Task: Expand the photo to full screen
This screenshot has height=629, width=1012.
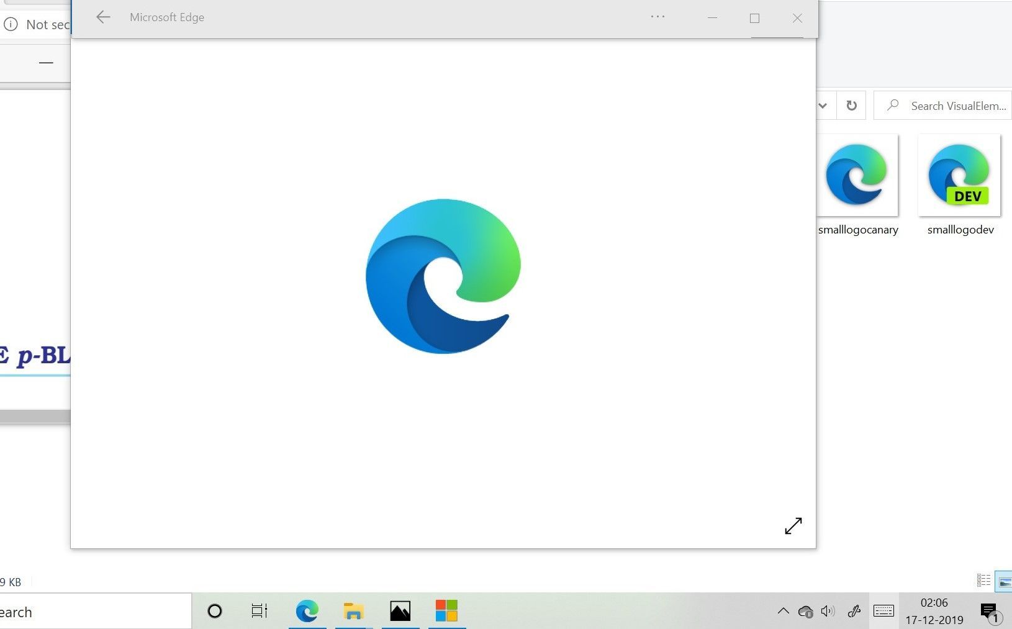Action: (x=795, y=526)
